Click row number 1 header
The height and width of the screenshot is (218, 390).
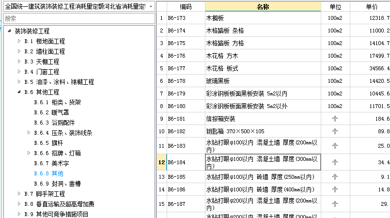tap(161, 18)
